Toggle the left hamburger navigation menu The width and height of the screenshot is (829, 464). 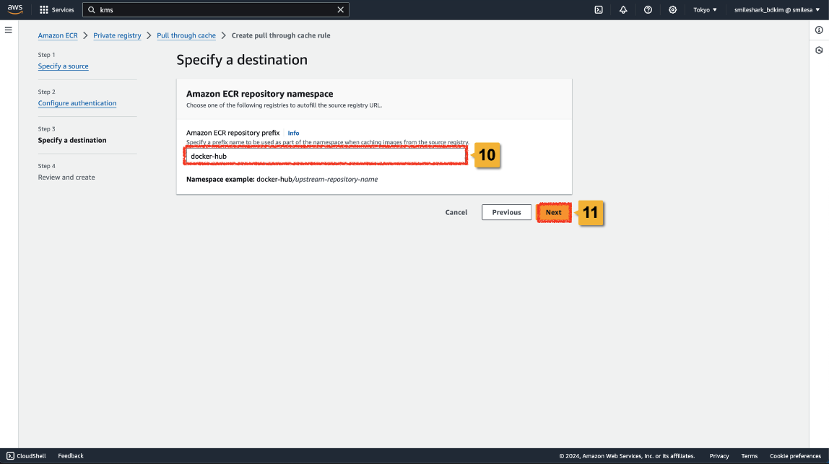point(9,30)
